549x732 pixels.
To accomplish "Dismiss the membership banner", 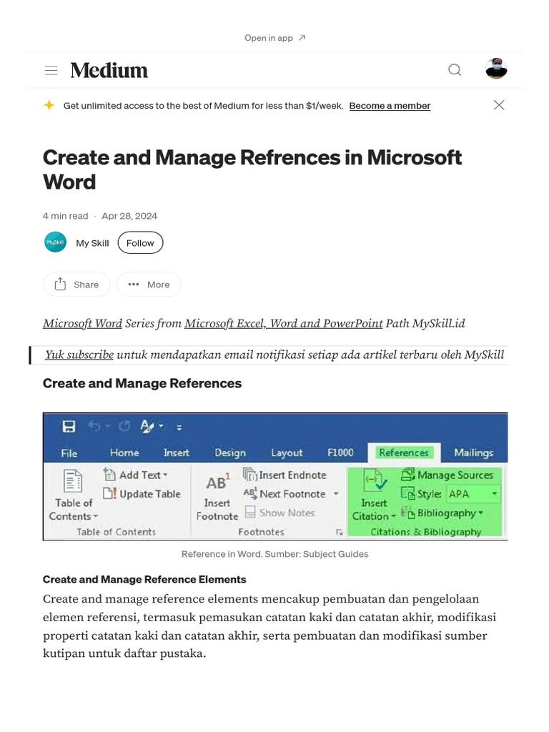I will pos(498,105).
